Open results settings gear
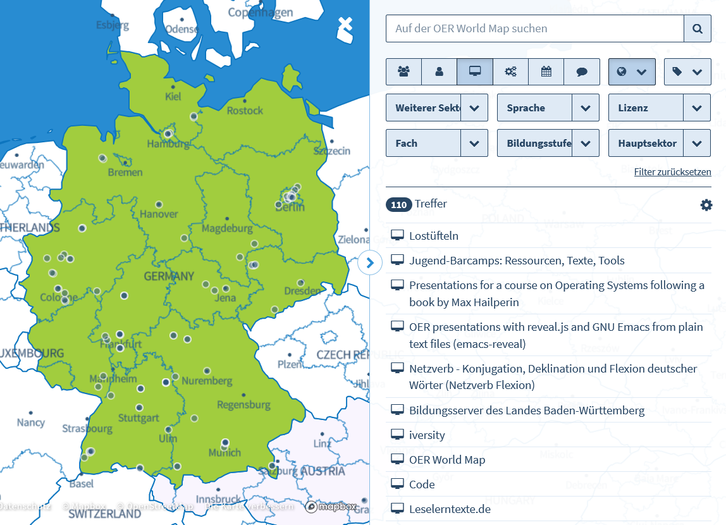Screen dimensions: 726x525 pos(706,205)
